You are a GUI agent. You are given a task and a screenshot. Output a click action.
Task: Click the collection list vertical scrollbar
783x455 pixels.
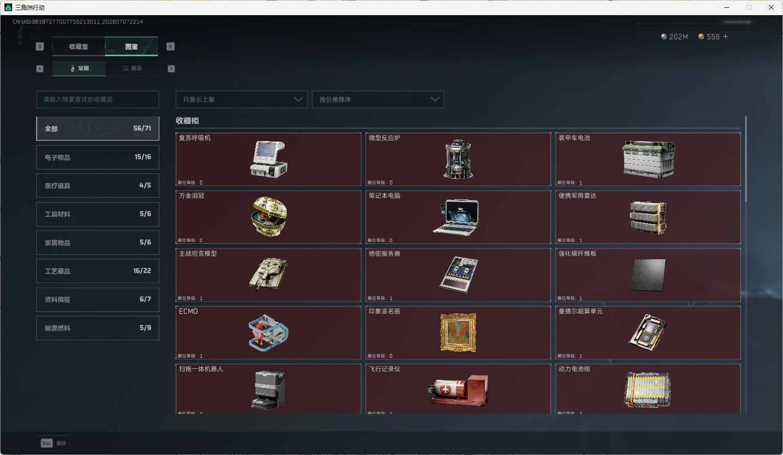[746, 159]
